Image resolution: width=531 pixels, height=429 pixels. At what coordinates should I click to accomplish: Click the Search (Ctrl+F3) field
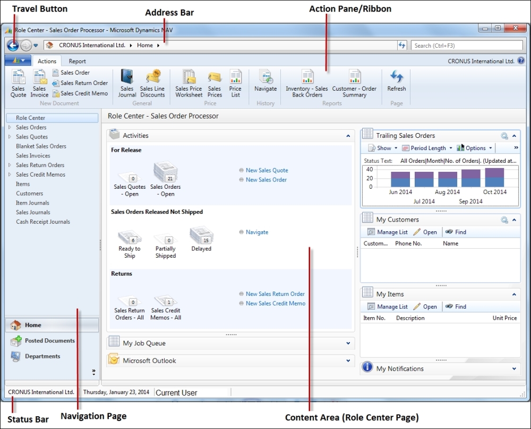tap(467, 45)
